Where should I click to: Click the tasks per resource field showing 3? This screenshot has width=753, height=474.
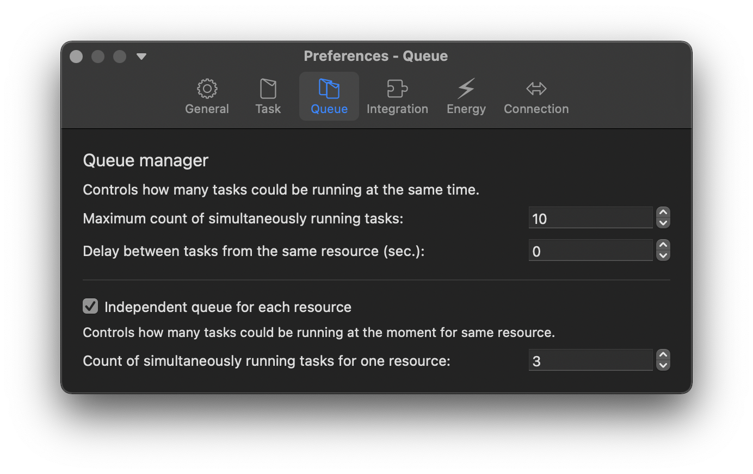click(x=590, y=361)
